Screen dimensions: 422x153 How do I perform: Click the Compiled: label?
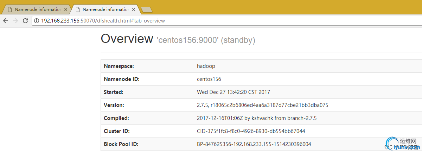point(116,118)
